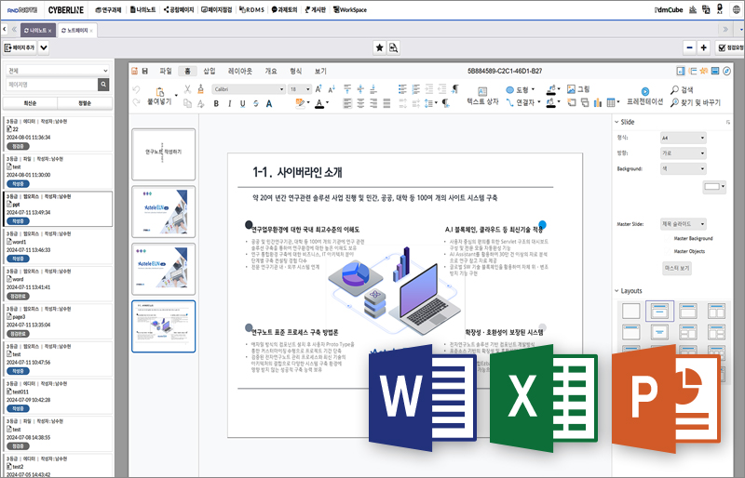Toggle the text shadow A icon
The height and width of the screenshot is (478, 745).
click(269, 103)
